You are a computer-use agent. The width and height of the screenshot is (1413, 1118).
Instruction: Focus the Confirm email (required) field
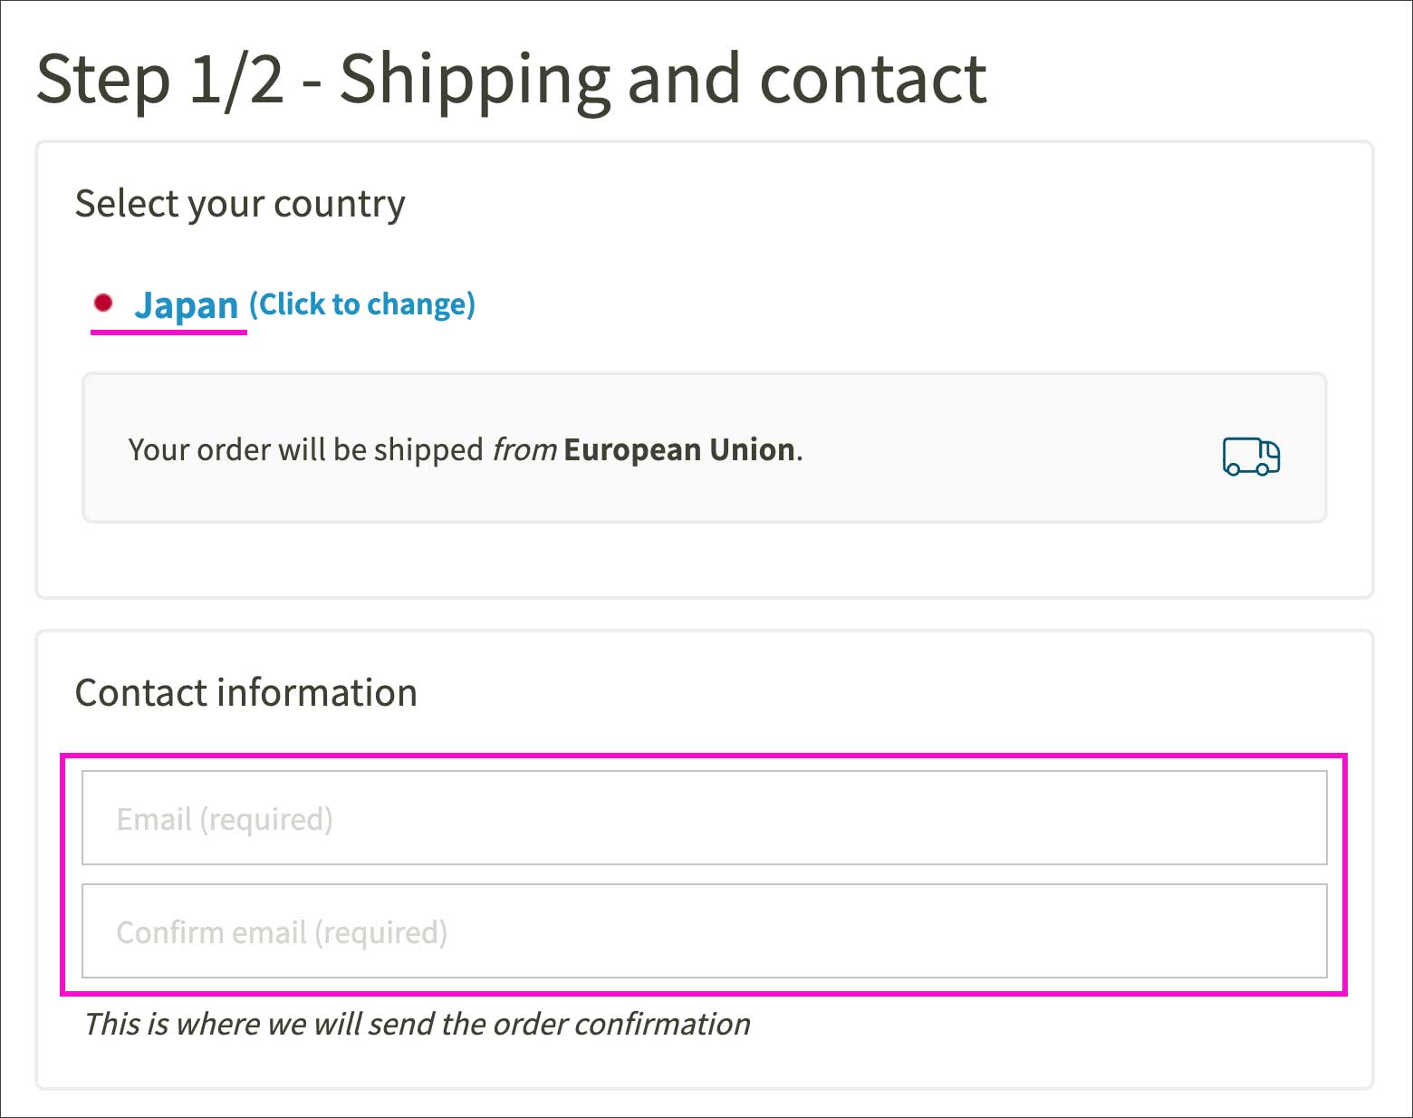pyautogui.click(x=704, y=931)
